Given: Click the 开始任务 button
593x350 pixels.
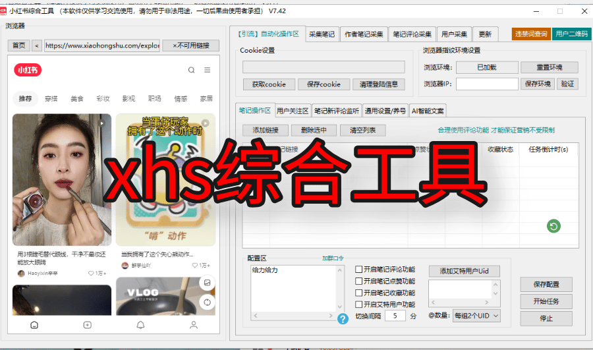Looking at the screenshot, I should point(546,301).
